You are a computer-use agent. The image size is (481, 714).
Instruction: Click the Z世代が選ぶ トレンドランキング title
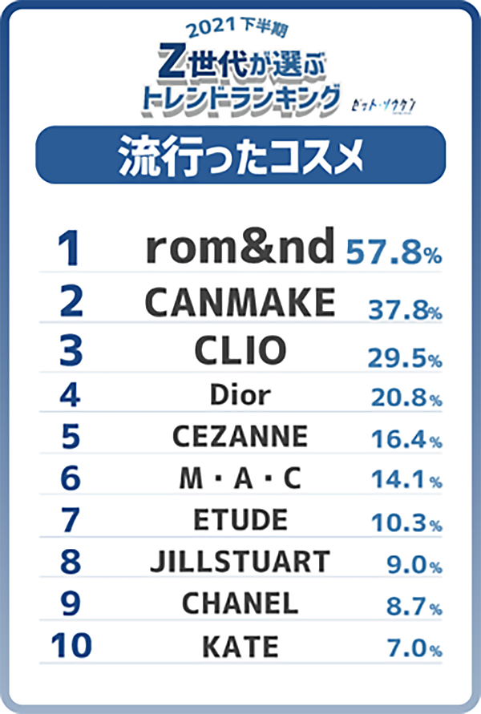tap(239, 82)
